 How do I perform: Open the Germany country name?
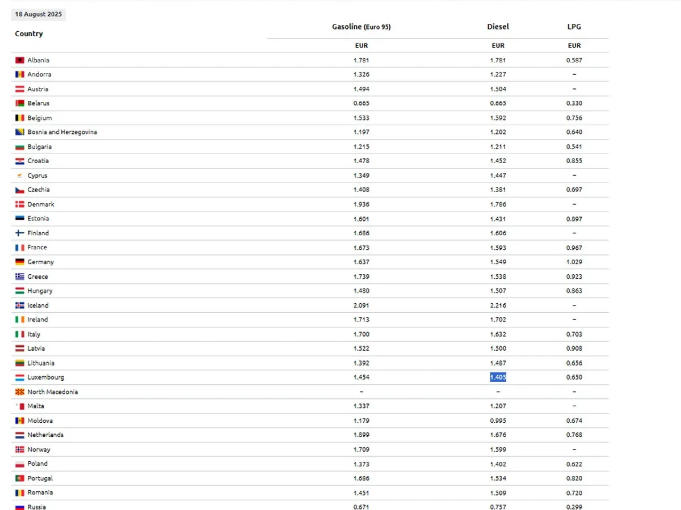(40, 262)
